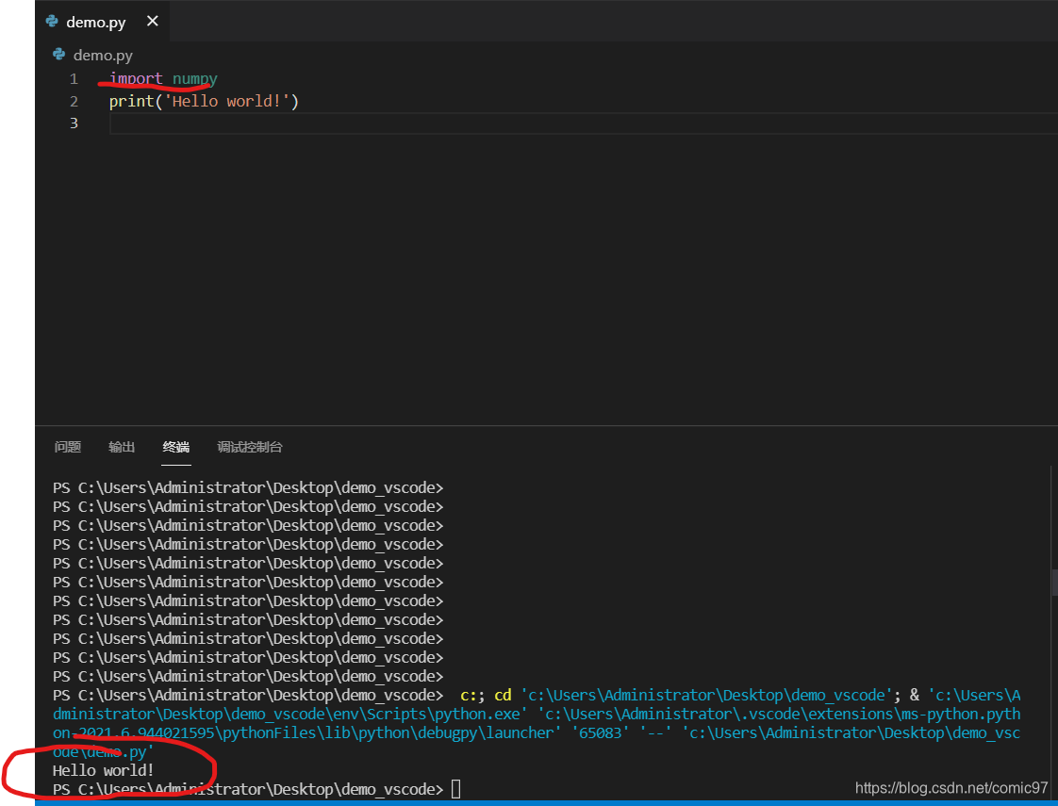Switch to the 终端 (Terminal) tab
The height and width of the screenshot is (806, 1058).
pos(176,447)
